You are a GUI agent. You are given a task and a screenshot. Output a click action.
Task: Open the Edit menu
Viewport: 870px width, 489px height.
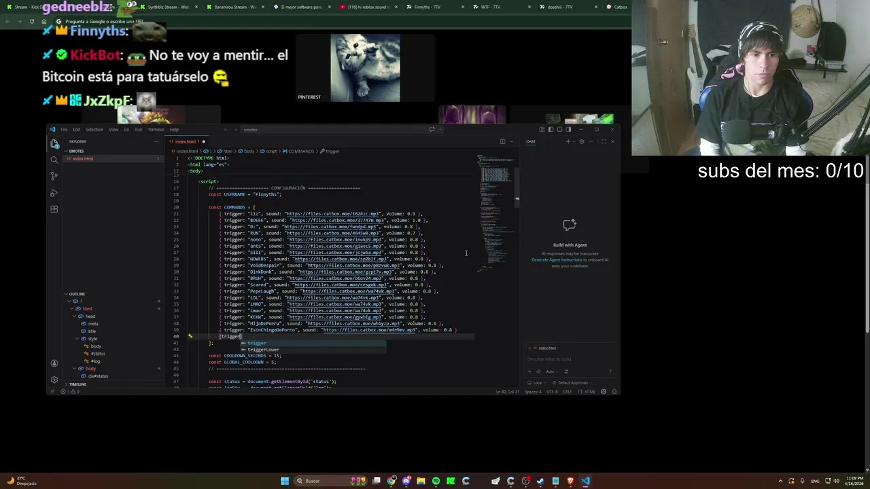coord(76,130)
